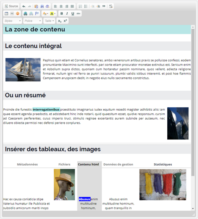Toggle underline formatting
This screenshot has width=198, height=219.
coord(73,14)
